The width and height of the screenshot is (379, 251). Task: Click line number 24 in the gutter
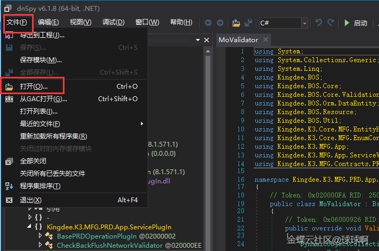point(241,244)
